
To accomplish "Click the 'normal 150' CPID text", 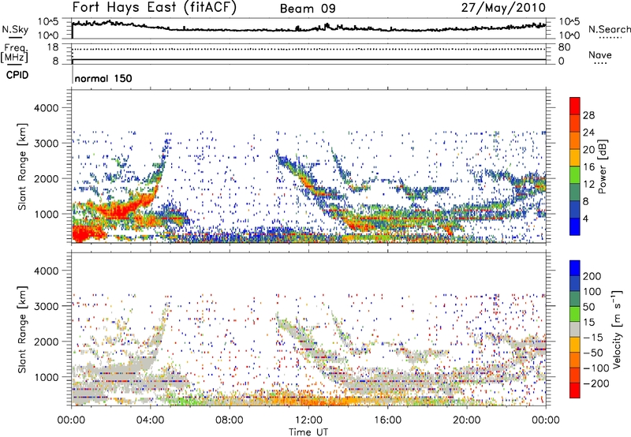I will pos(103,78).
